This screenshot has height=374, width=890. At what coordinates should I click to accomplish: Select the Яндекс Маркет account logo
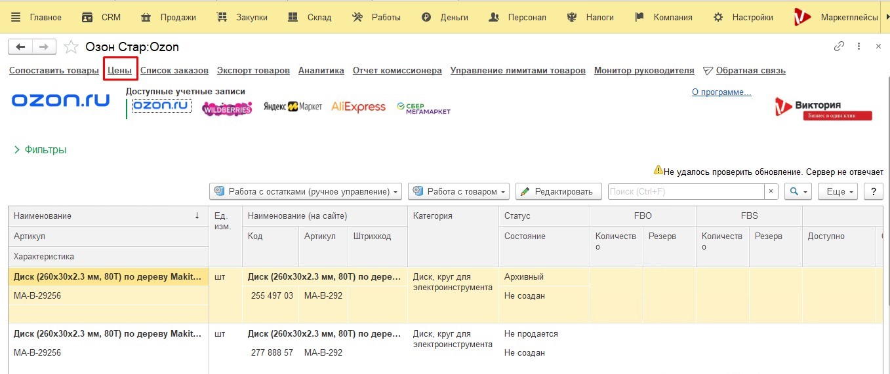click(293, 107)
